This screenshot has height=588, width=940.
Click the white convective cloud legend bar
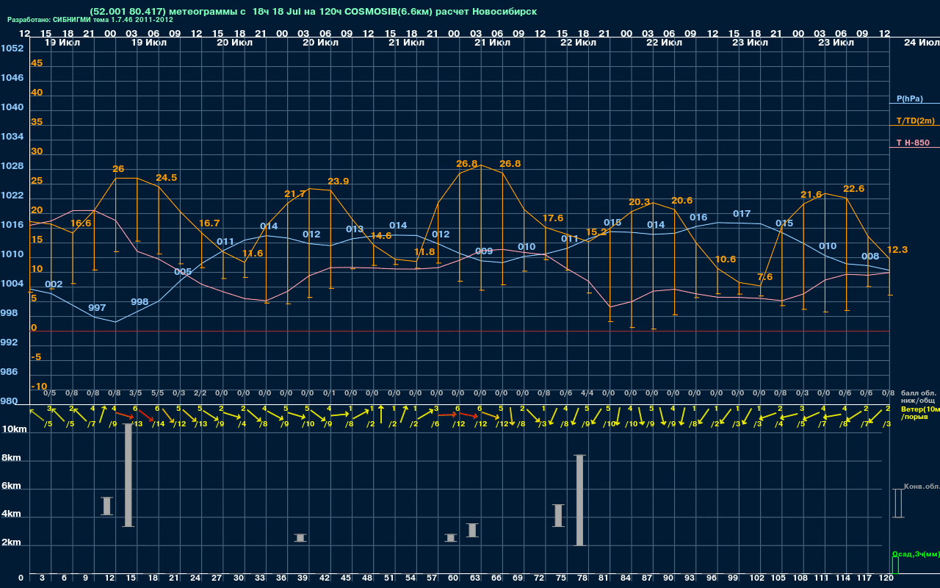pyautogui.click(x=897, y=503)
